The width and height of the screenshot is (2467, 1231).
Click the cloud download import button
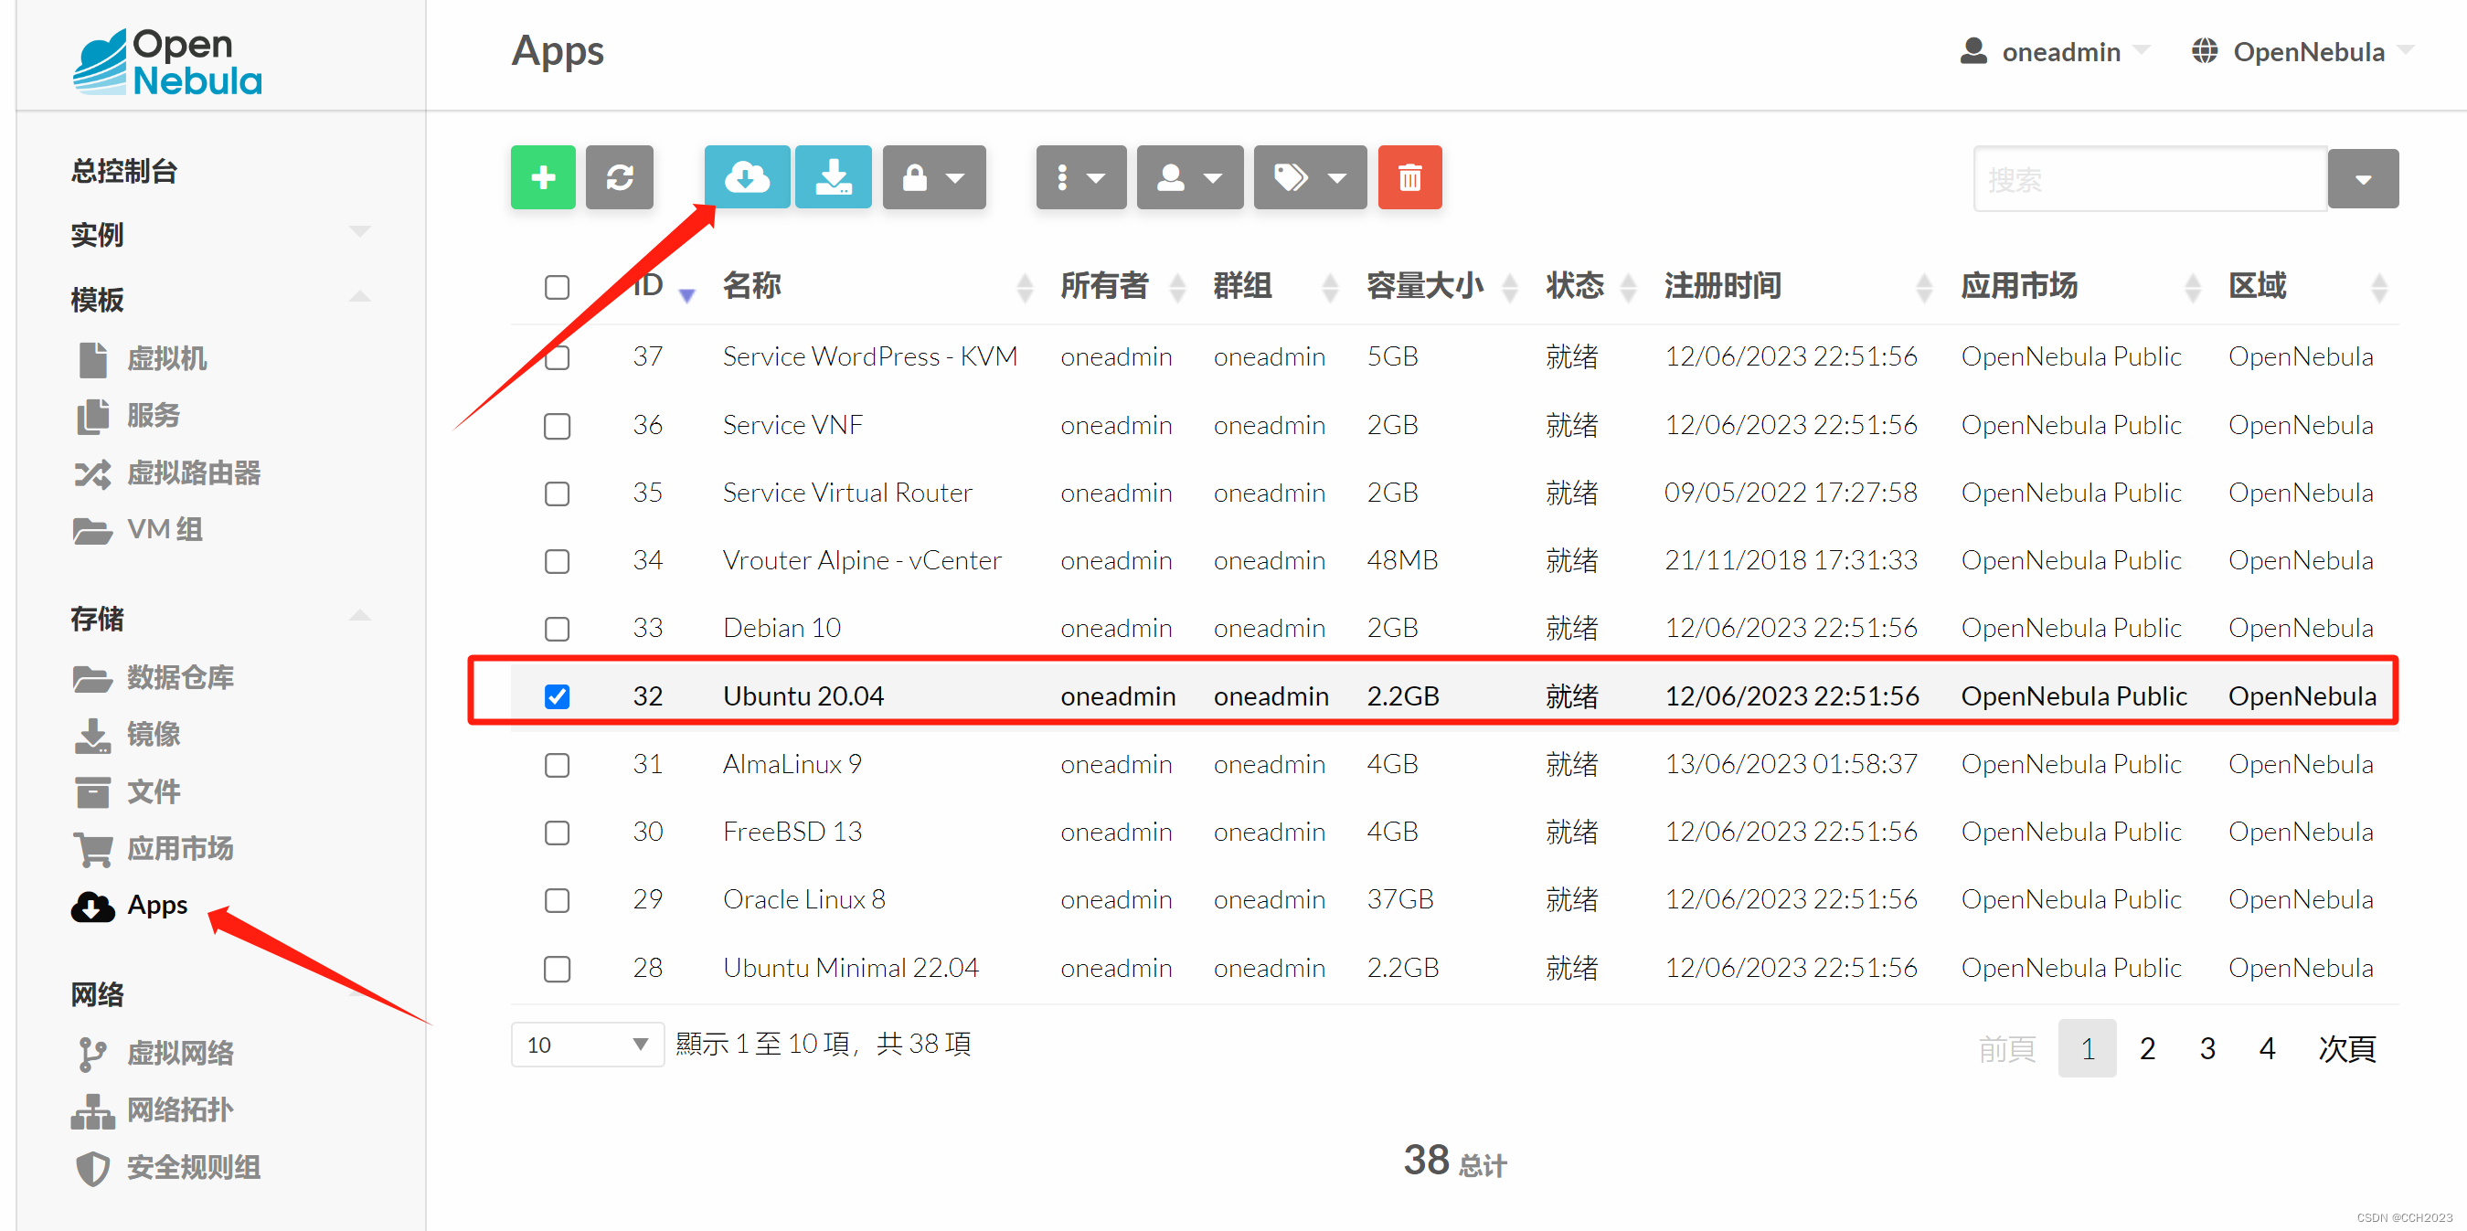coord(746,178)
